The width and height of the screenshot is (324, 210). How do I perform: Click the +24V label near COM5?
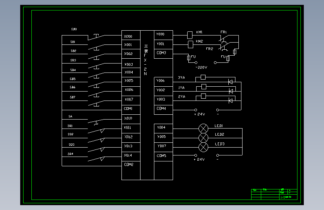click(x=199, y=160)
